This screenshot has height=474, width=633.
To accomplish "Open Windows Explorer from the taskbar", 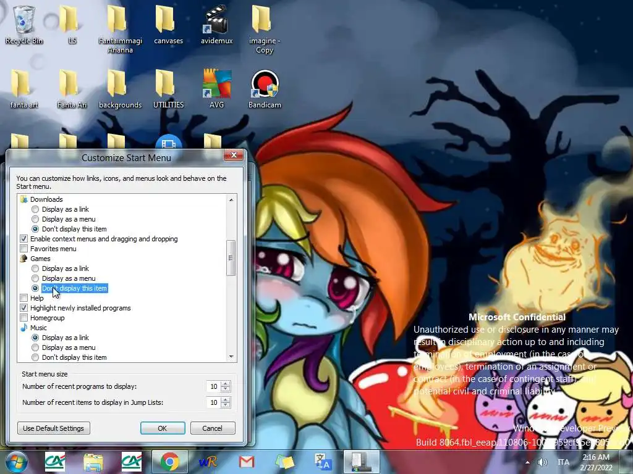I will click(93, 462).
